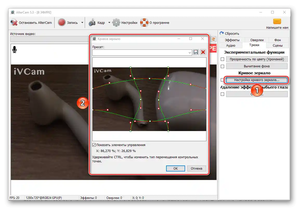This screenshot has height=209, width=299.
Task: Confirm with OK in Кривое зеркало dialog
Action: click(x=175, y=169)
